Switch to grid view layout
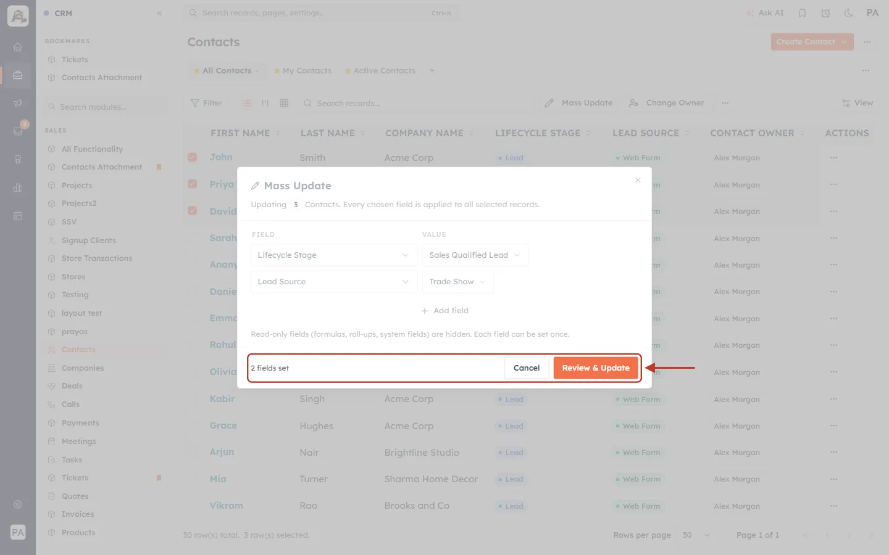The image size is (889, 555). [284, 103]
